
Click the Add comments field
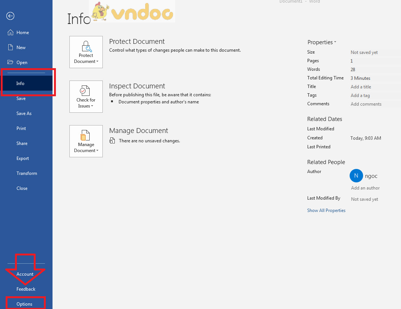[x=366, y=104]
